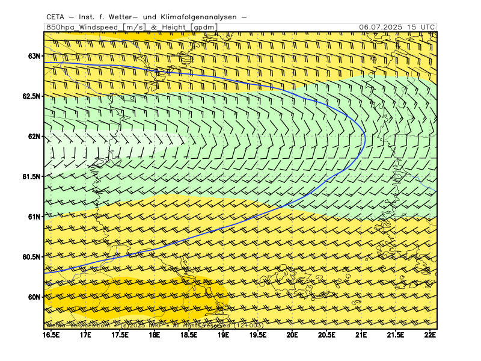Screen dimensions: 481x361
Task: Click the 61.5N latitude axis label
Action: pos(31,177)
